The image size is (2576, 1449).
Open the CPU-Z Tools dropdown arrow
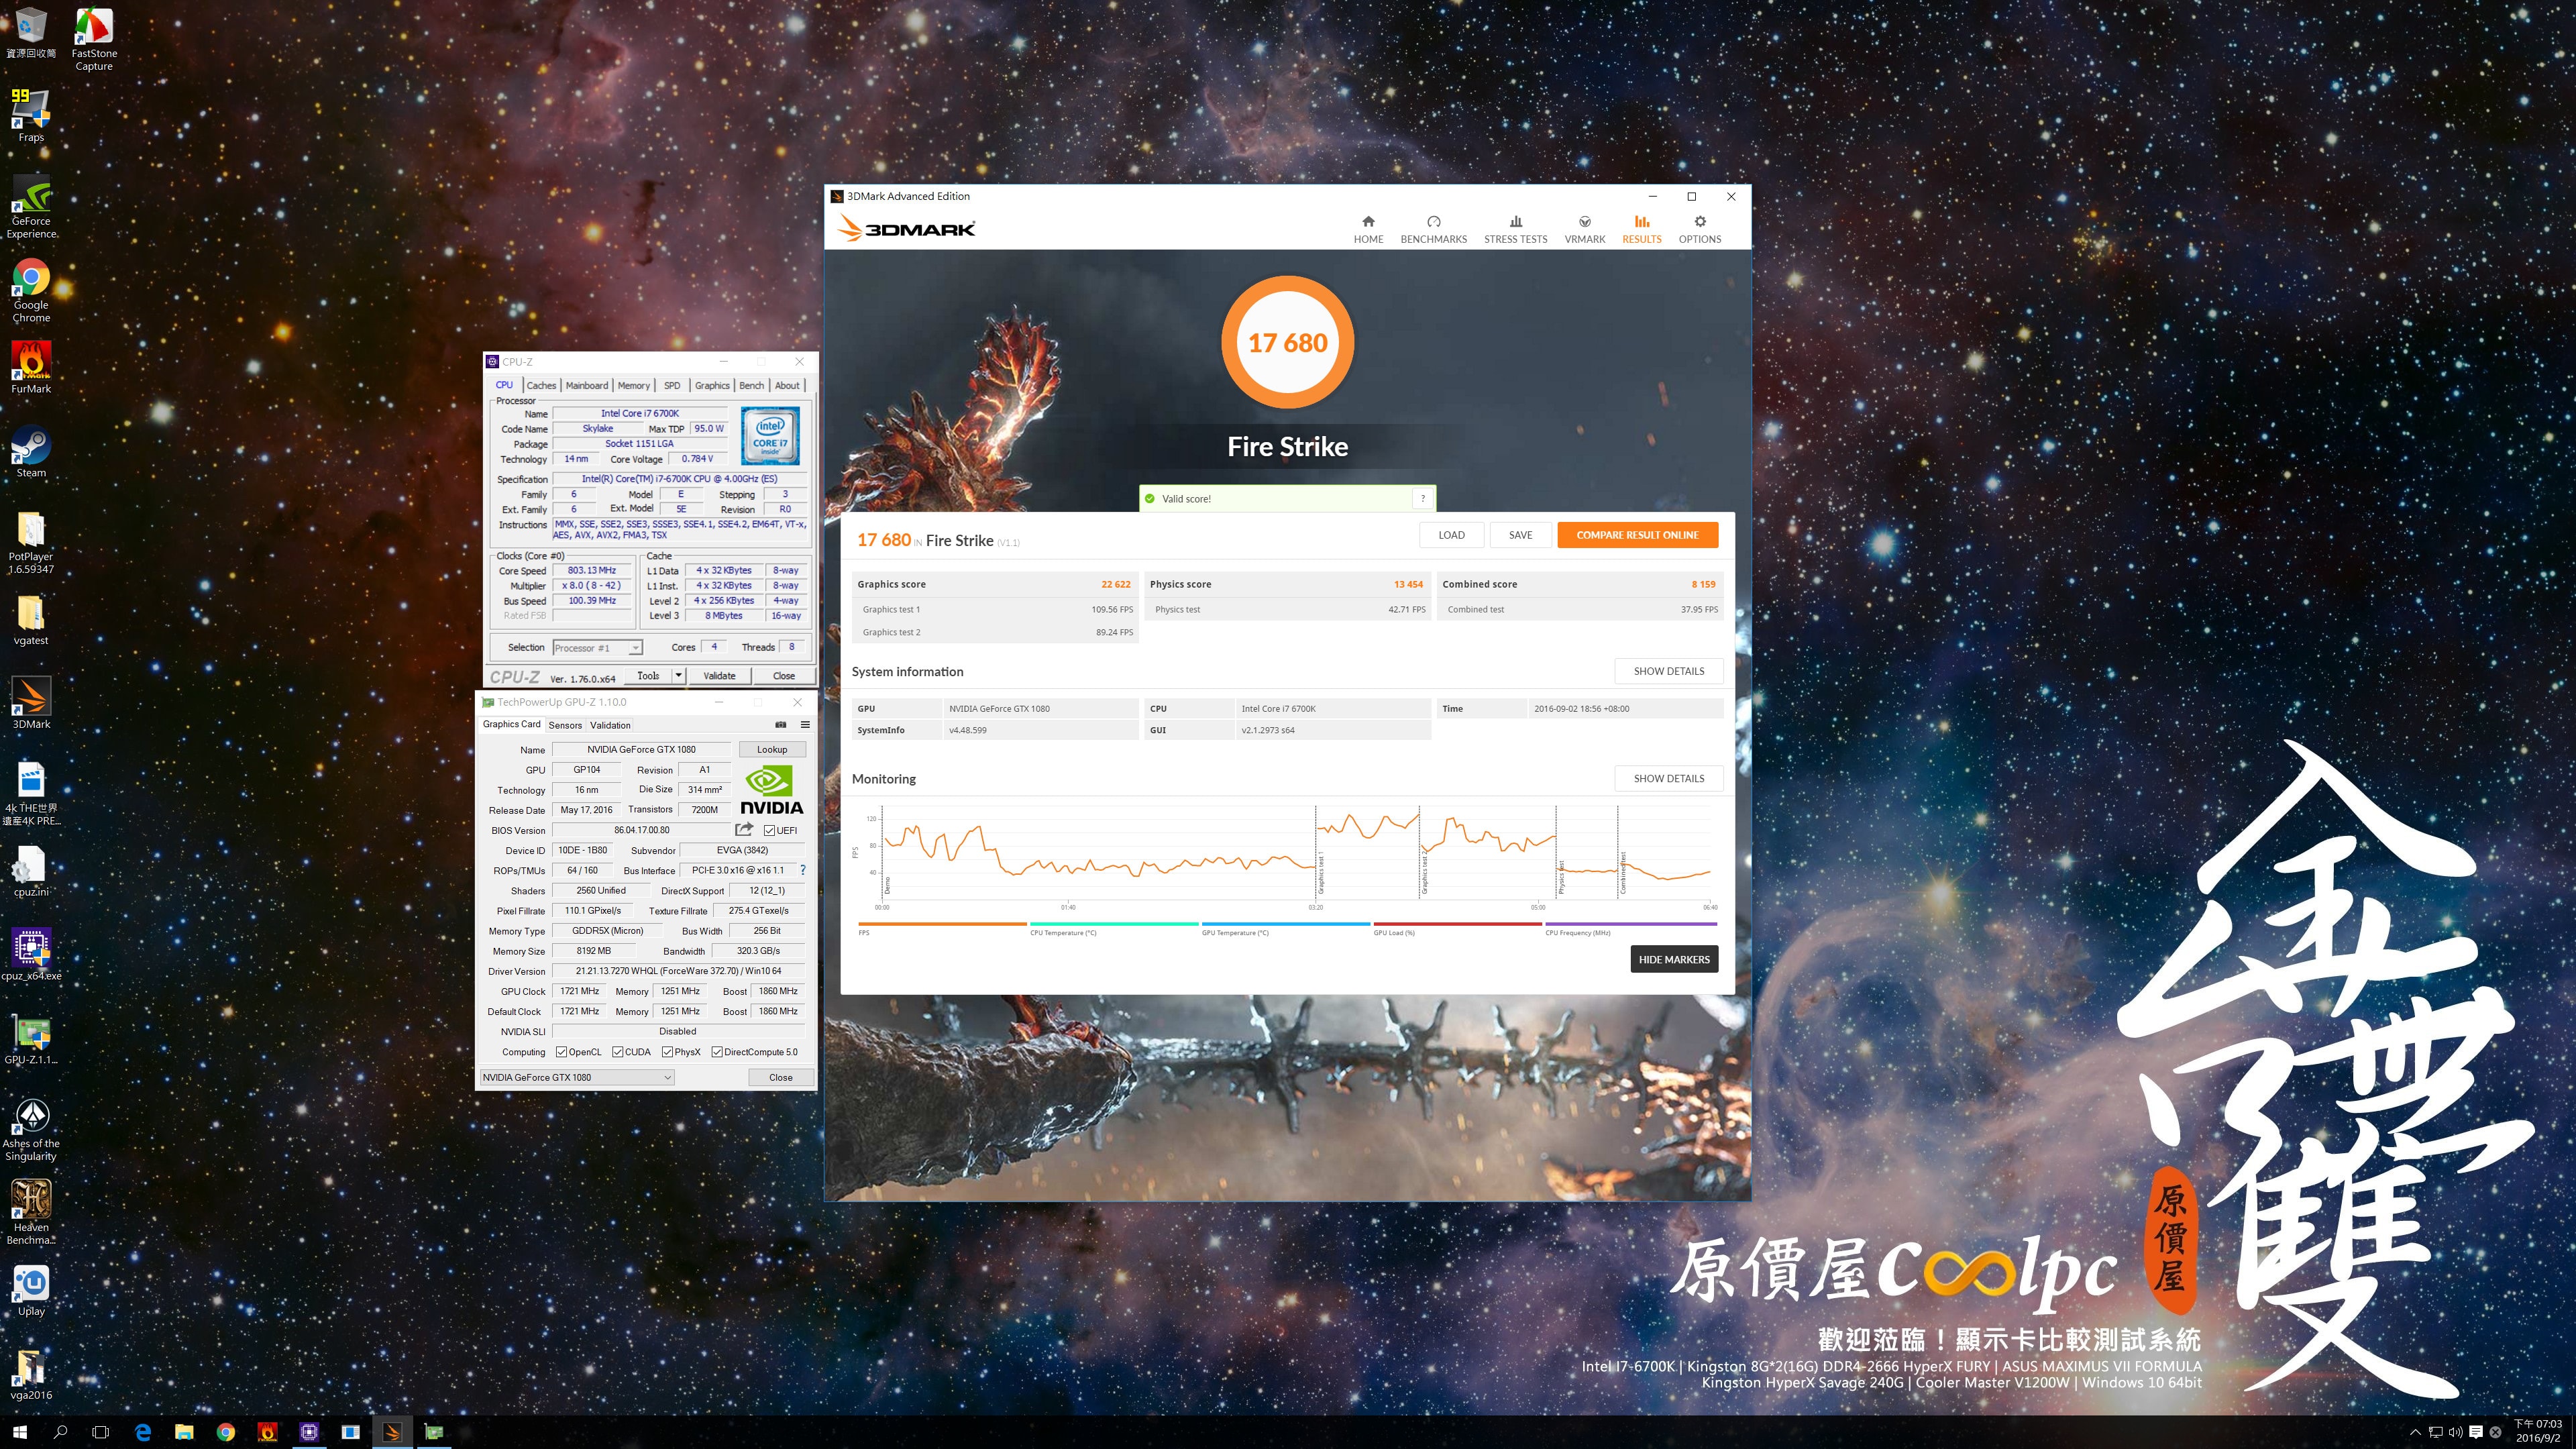click(x=678, y=675)
